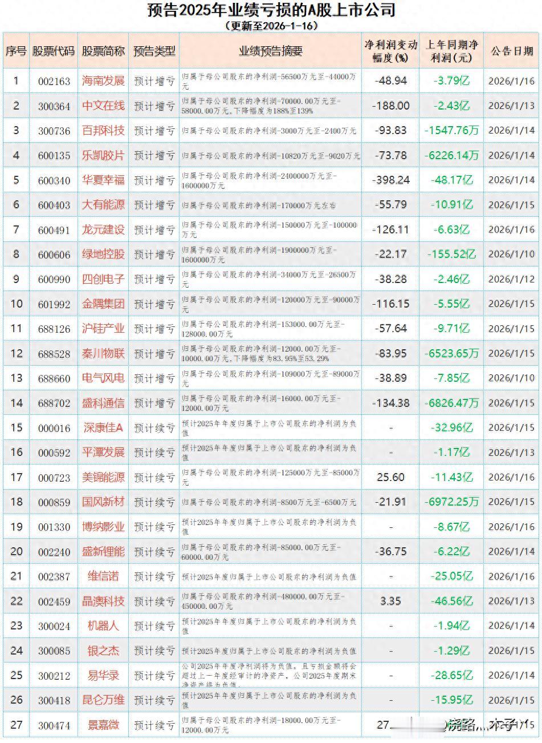Viewport: 542px width, 743px height.
Task: Click 绿地控股 announcement date 2026/1/10
Action: click(512, 254)
